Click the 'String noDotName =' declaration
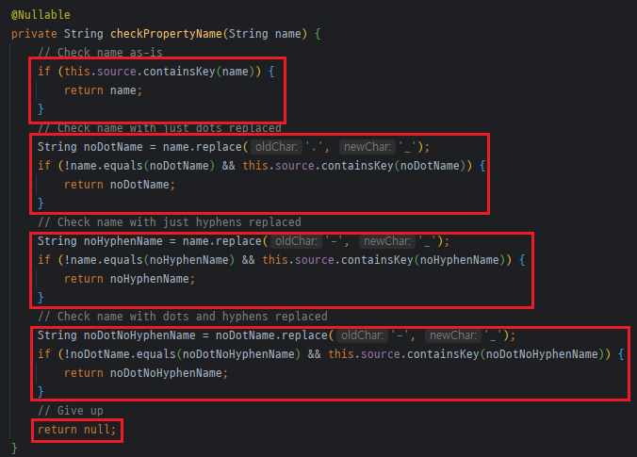This screenshot has height=457, width=637. click(97, 147)
